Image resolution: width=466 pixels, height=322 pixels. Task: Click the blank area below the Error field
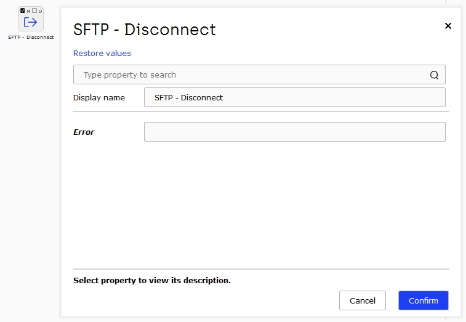tap(259, 205)
